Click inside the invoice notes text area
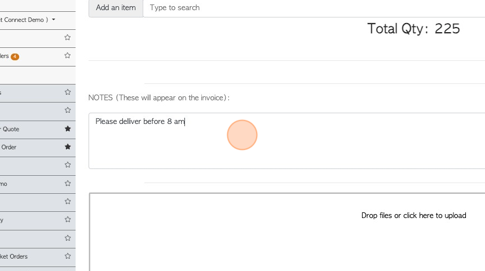This screenshot has width=485, height=271. [286, 141]
